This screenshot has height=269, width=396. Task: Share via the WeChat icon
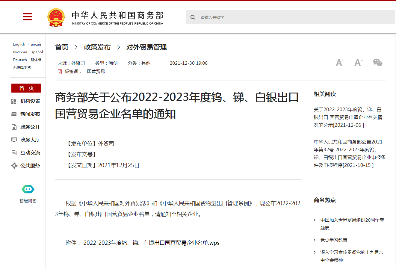click(377, 63)
